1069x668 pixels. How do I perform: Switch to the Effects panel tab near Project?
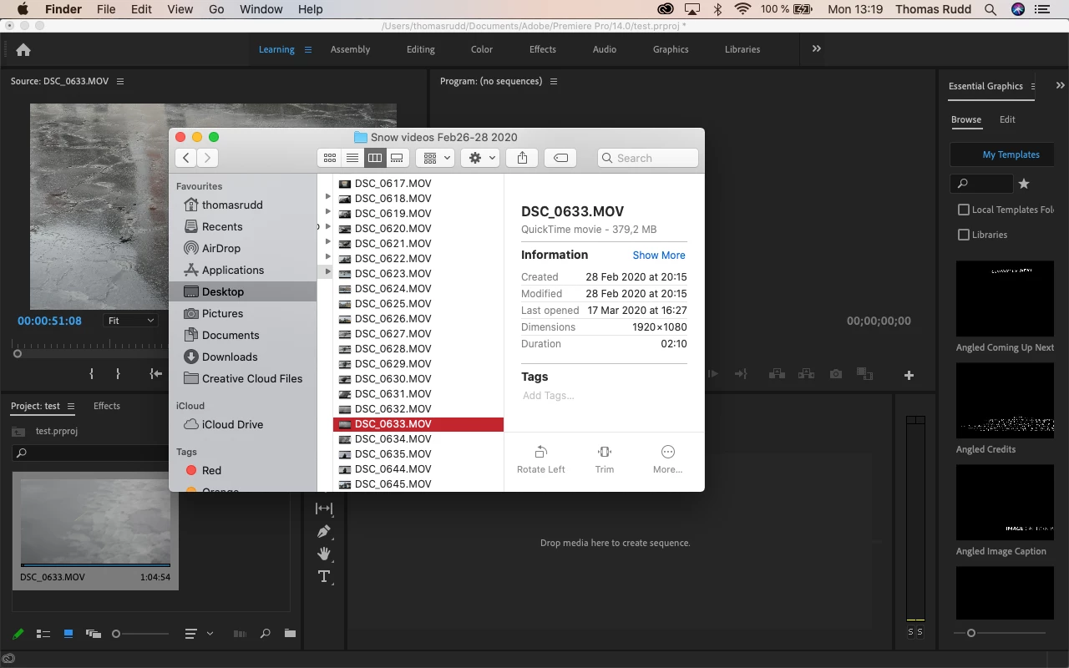pyautogui.click(x=107, y=406)
